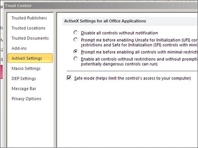The width and height of the screenshot is (198, 148).
Task: Click the ActiveX Settings for all Office Applications heading
Action: [x=105, y=21]
